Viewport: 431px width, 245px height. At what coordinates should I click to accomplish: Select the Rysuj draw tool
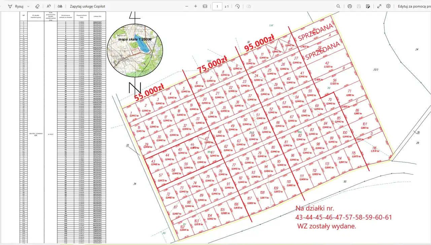pyautogui.click(x=15, y=6)
